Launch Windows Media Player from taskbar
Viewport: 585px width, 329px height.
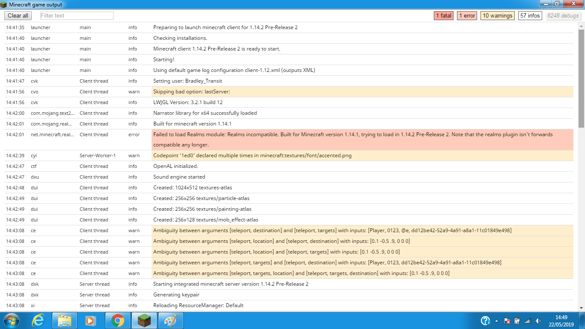tap(90, 320)
